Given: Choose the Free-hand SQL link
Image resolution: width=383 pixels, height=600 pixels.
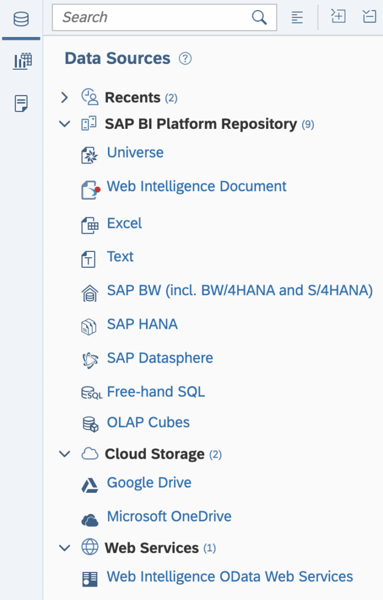Looking at the screenshot, I should pyautogui.click(x=156, y=391).
